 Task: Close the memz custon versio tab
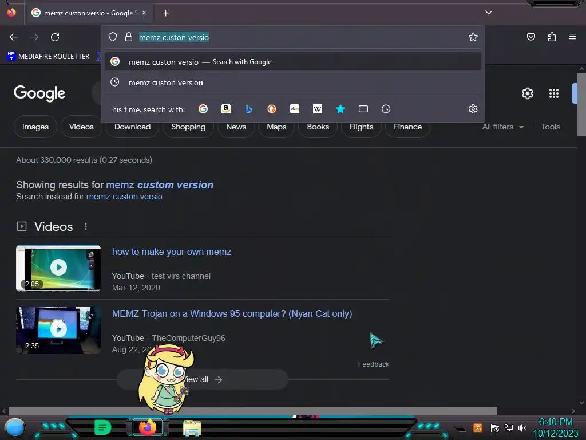click(x=144, y=13)
